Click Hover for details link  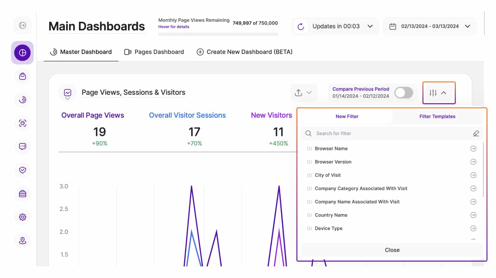(x=174, y=27)
